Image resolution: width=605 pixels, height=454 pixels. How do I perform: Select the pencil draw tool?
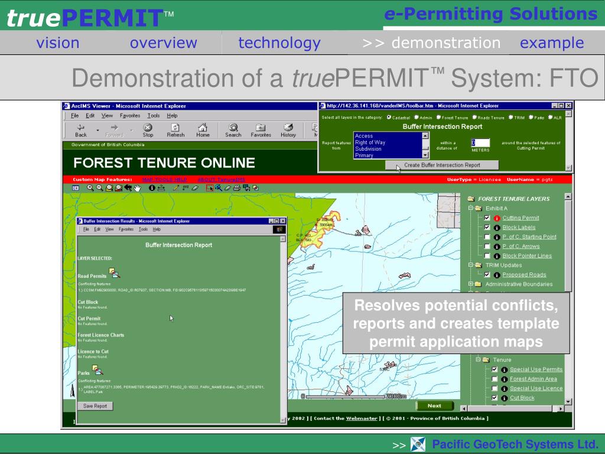pyautogui.click(x=176, y=188)
